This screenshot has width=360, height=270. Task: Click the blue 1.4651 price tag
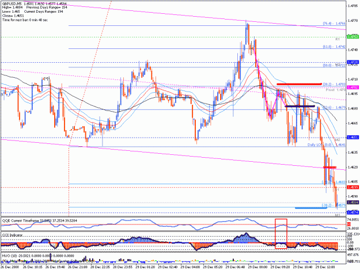[x=353, y=138]
